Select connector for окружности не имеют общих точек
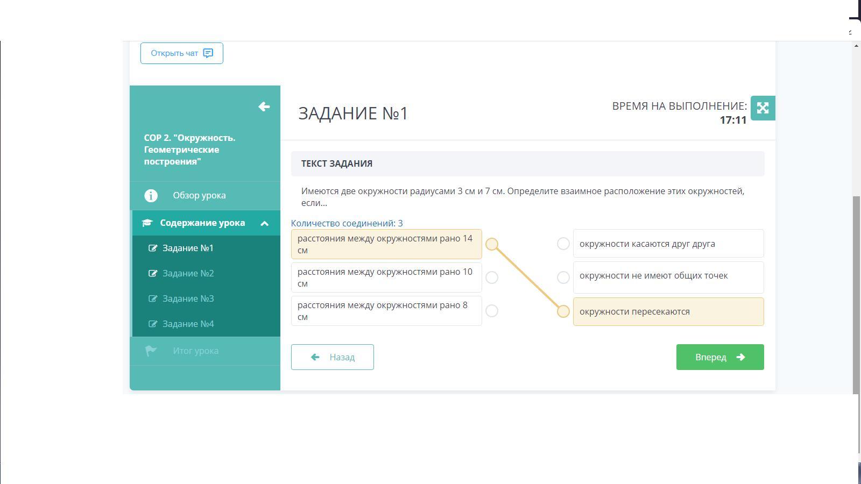 pyautogui.click(x=563, y=277)
